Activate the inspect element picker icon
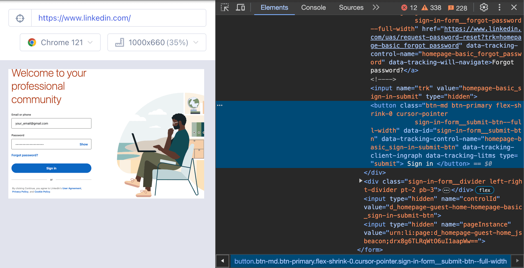This screenshot has width=524, height=268. [x=225, y=8]
